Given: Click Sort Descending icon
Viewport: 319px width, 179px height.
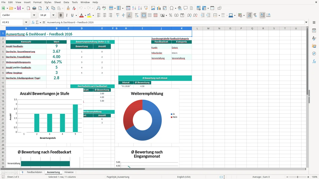Looking at the screenshot, I should coord(140,8).
